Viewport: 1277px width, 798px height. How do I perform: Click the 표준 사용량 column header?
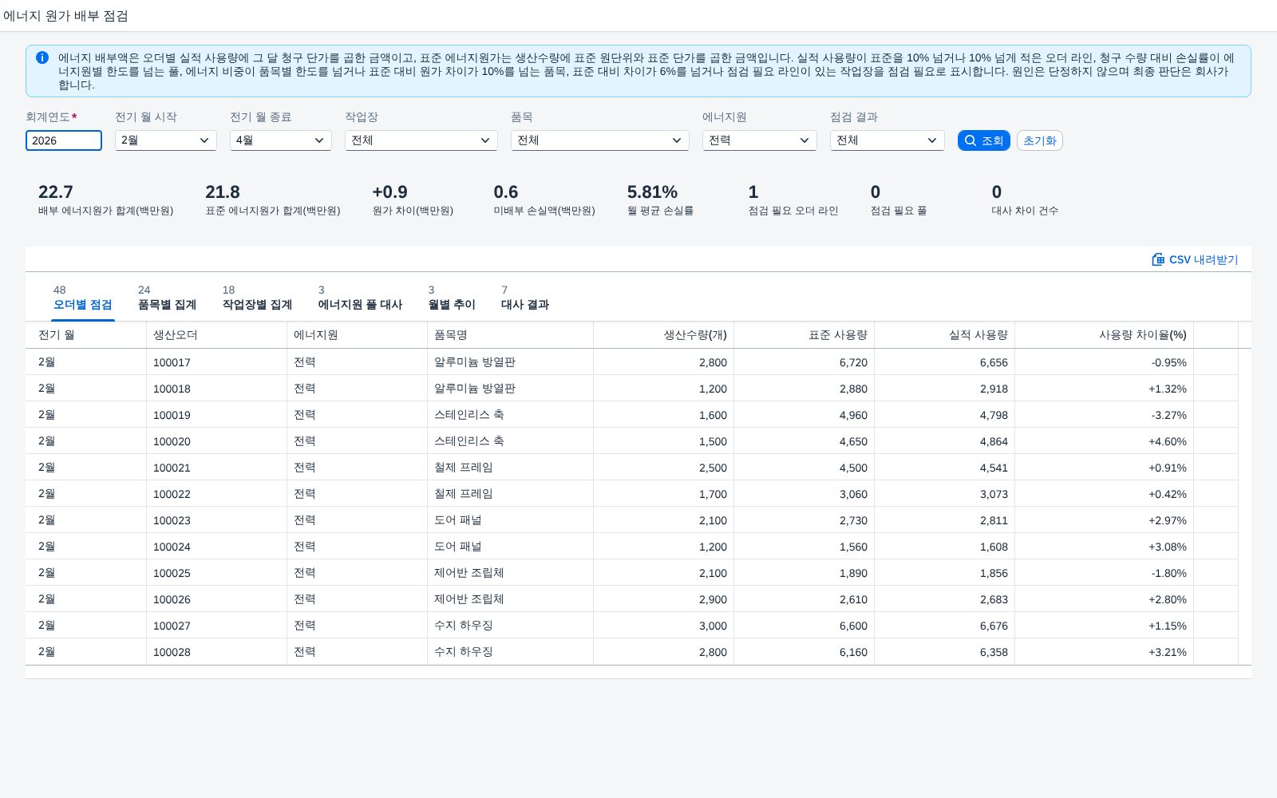coord(805,335)
